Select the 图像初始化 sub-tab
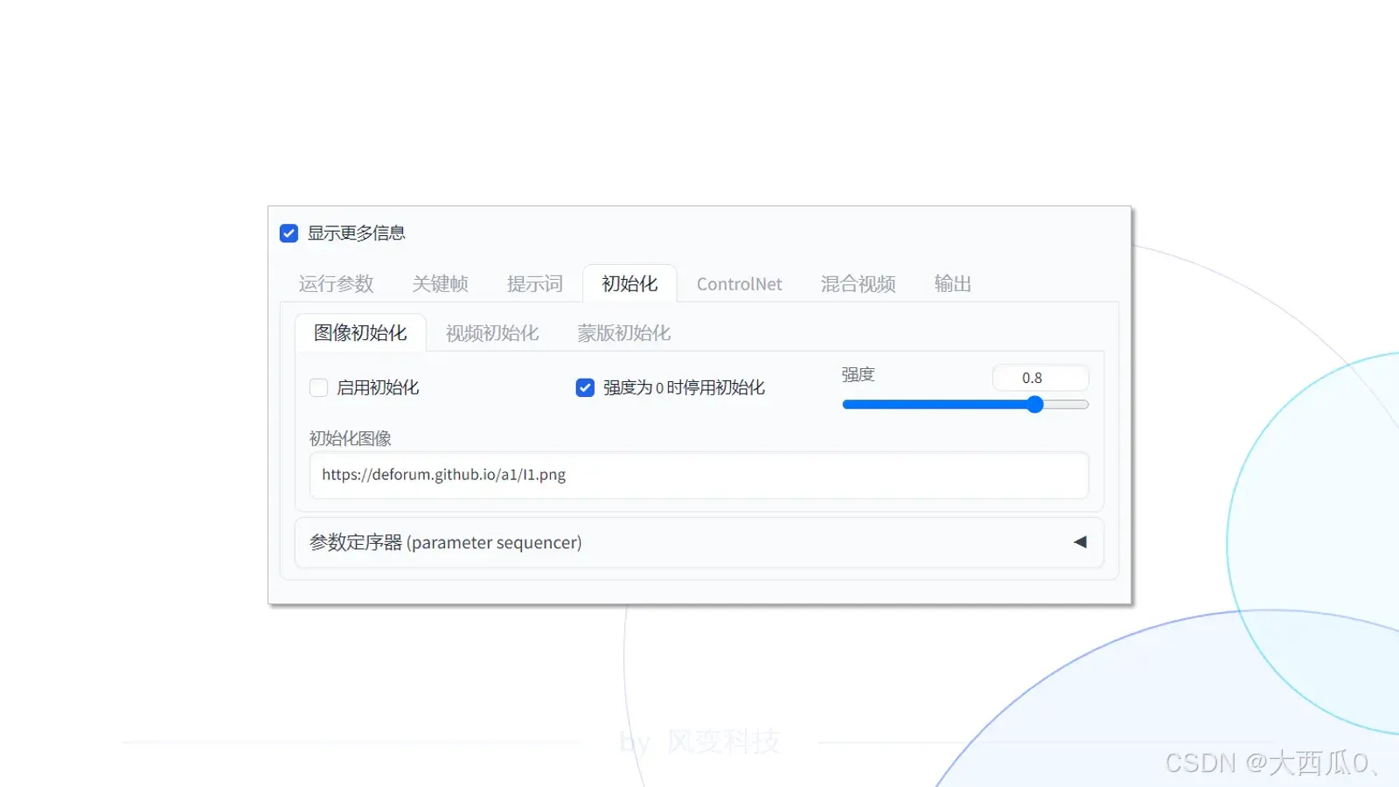Image resolution: width=1399 pixels, height=787 pixels. click(x=360, y=333)
